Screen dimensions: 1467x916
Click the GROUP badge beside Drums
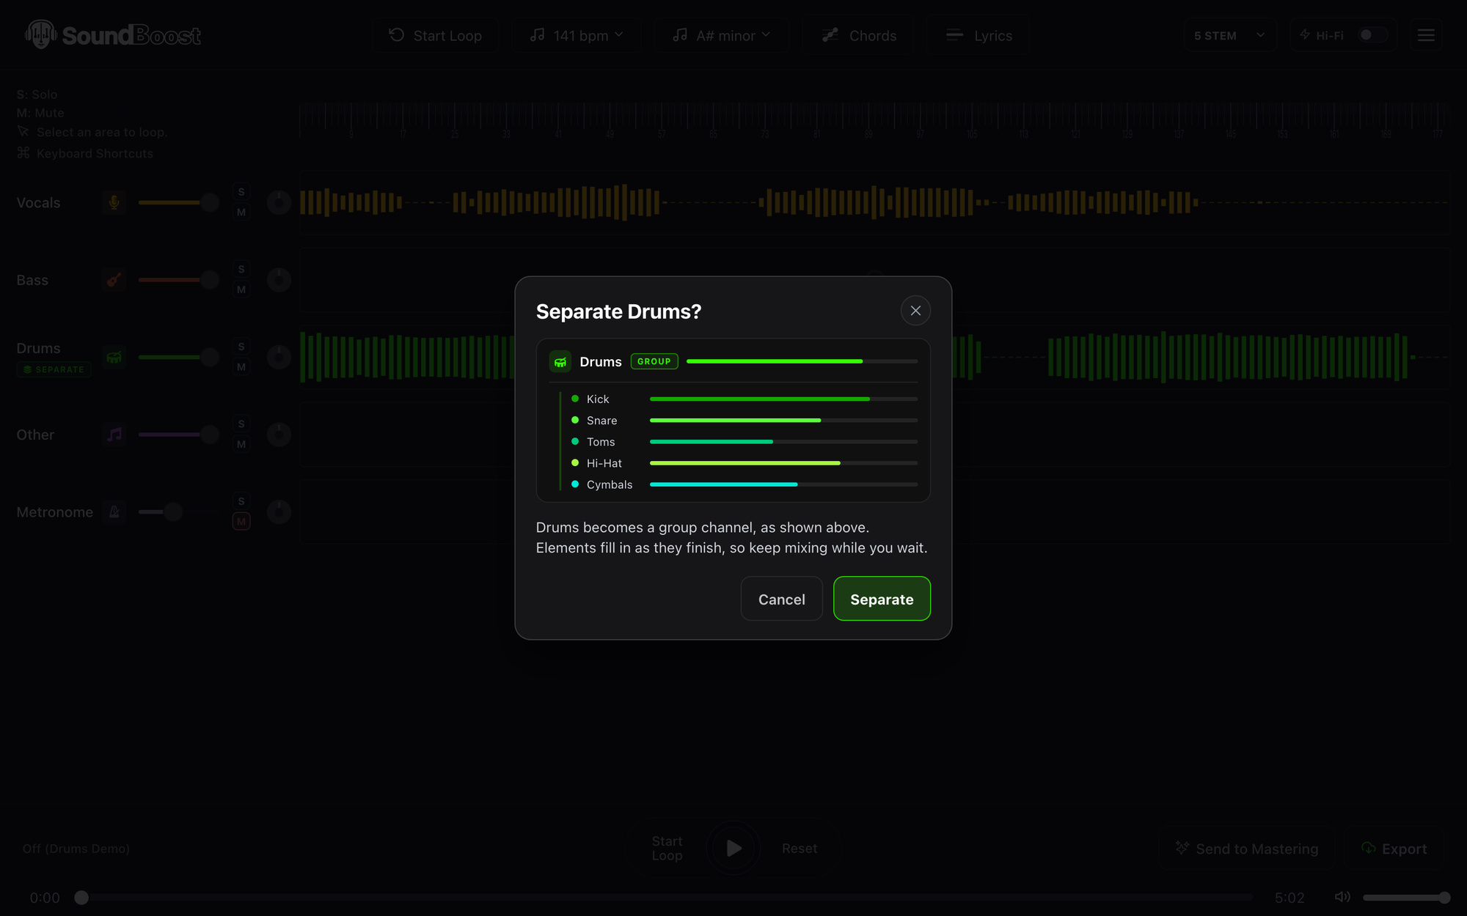point(654,361)
